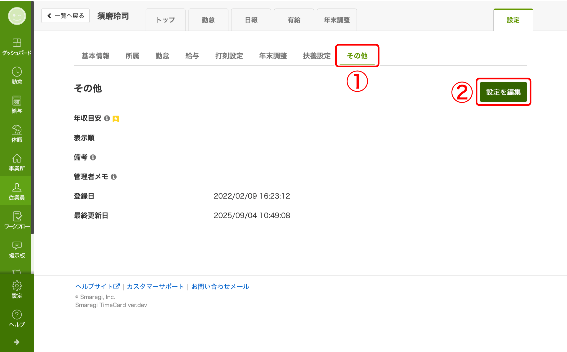Image resolution: width=567 pixels, height=352 pixels.
Task: Click the yellow star badge near 年収目安
Action: [x=116, y=119]
